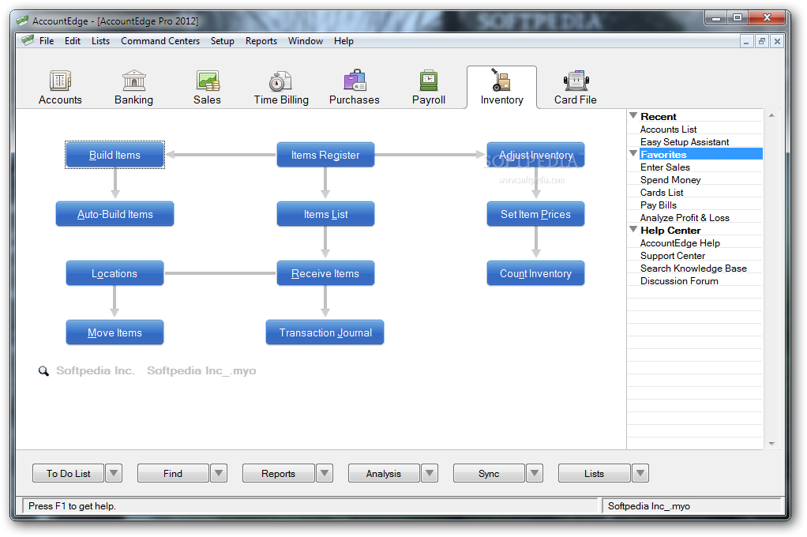The height and width of the screenshot is (537, 807).
Task: Click the Find button
Action: click(x=173, y=473)
